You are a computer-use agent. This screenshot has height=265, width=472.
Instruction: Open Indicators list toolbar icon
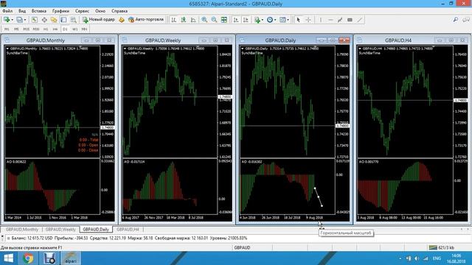pyautogui.click(x=257, y=20)
